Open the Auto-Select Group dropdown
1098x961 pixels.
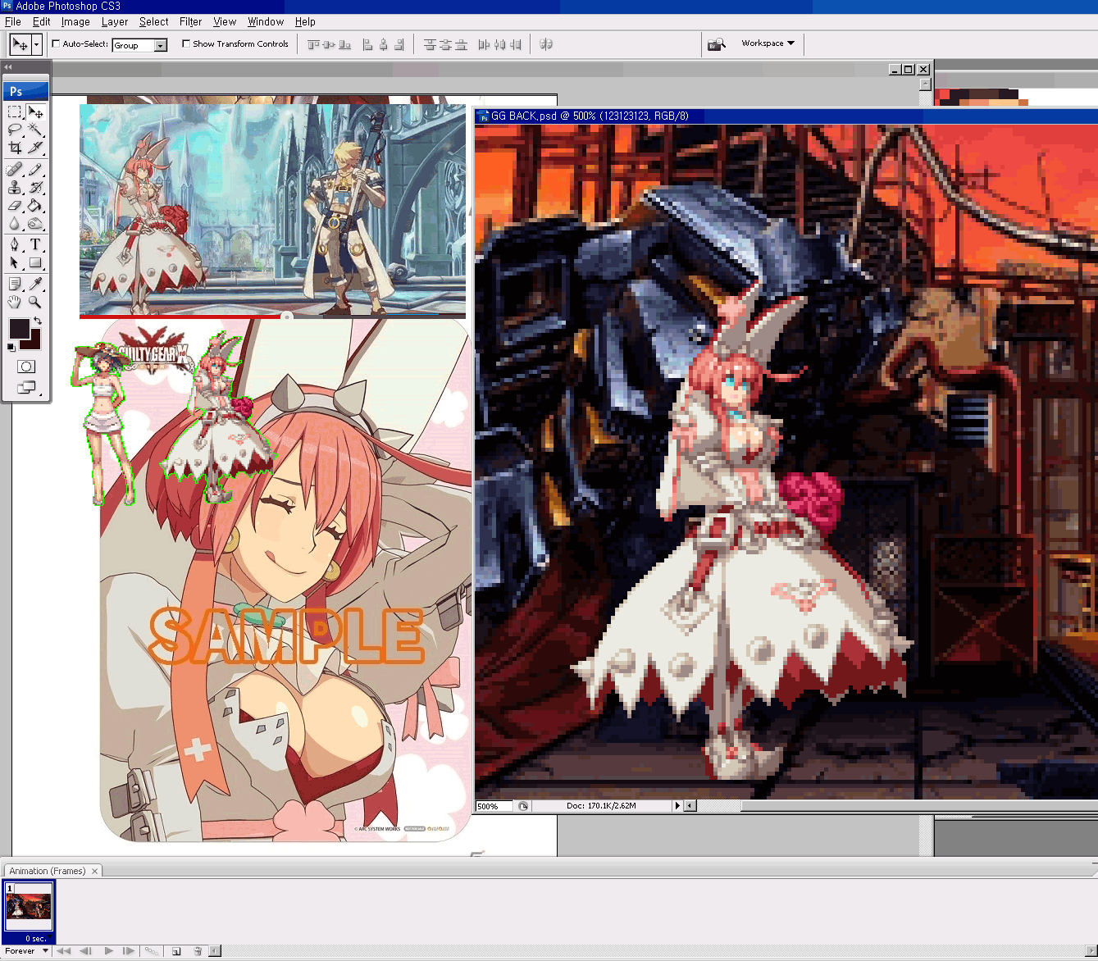pos(161,45)
